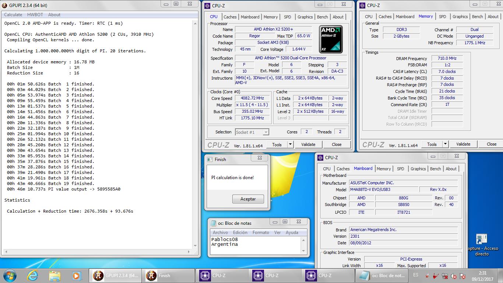
Task: Close the Finish dialog with X
Action: (260, 158)
